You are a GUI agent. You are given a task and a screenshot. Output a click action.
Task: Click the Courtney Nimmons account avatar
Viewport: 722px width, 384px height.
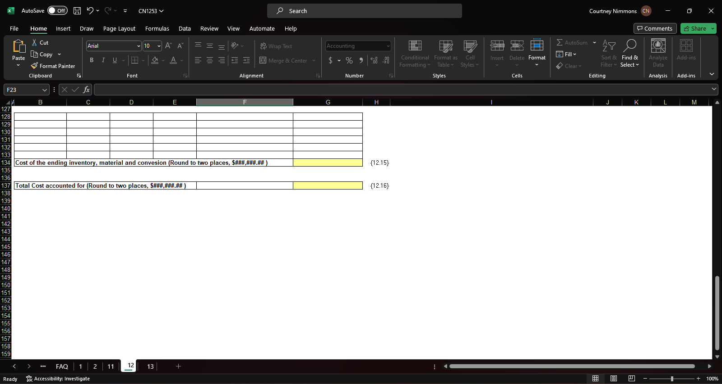click(x=646, y=11)
